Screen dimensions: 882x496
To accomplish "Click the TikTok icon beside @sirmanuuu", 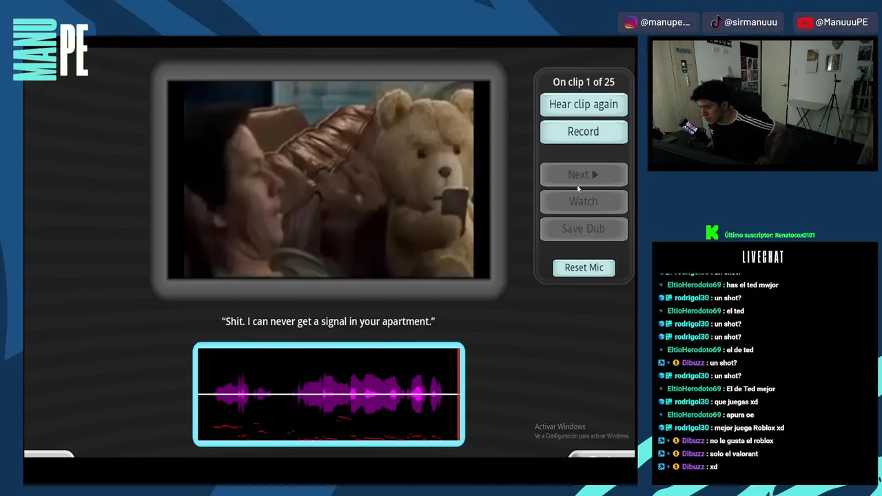I will coord(716,22).
